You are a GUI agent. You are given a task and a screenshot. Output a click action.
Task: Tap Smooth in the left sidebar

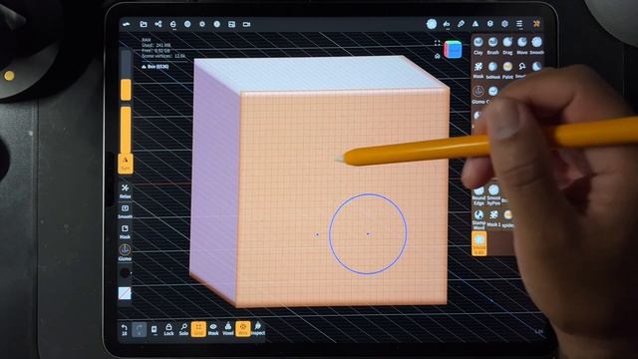tap(125, 211)
